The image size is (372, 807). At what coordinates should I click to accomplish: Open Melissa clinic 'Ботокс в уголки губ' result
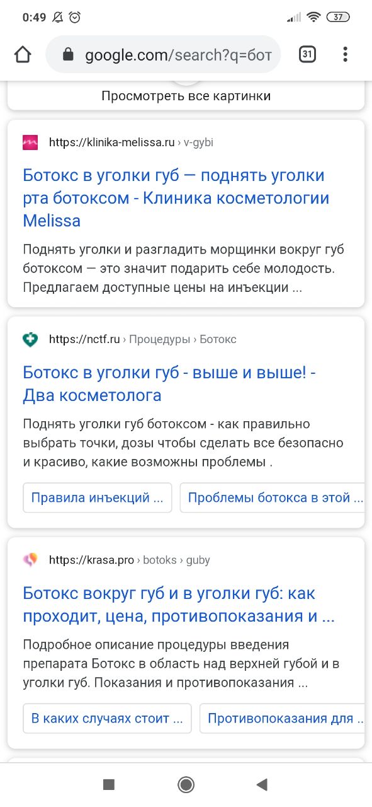click(x=176, y=198)
